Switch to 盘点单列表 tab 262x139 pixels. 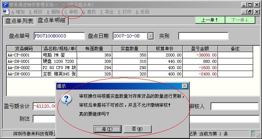tap(19, 21)
